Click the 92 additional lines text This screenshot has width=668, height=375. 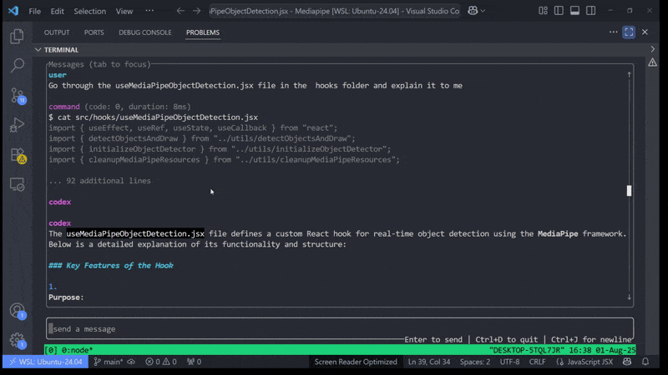99,181
